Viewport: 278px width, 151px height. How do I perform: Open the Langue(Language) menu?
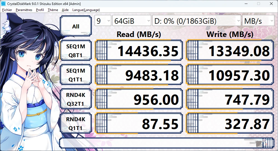tap(86, 10)
